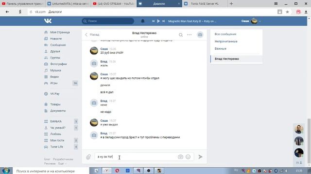The width and height of the screenshot is (311, 174).
Task: Switch to Tonix FAKE Server #1 tab
Action: point(205,3)
